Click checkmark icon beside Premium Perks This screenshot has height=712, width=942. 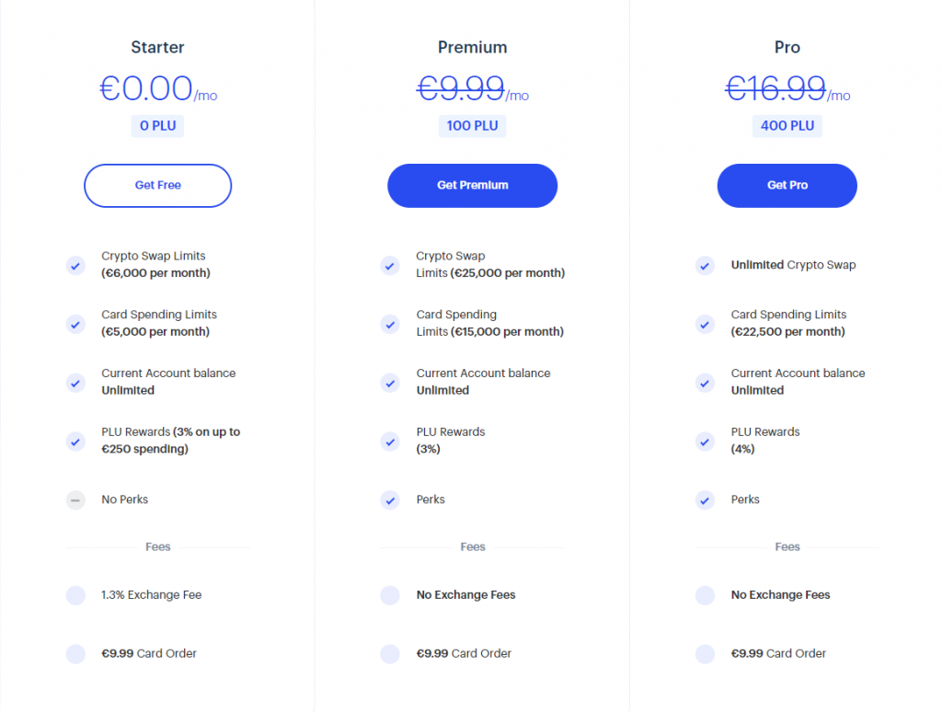tap(390, 500)
